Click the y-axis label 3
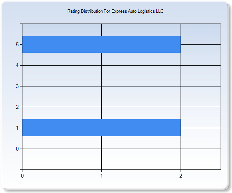Viewport: 232px width, 193px height. tap(17, 86)
